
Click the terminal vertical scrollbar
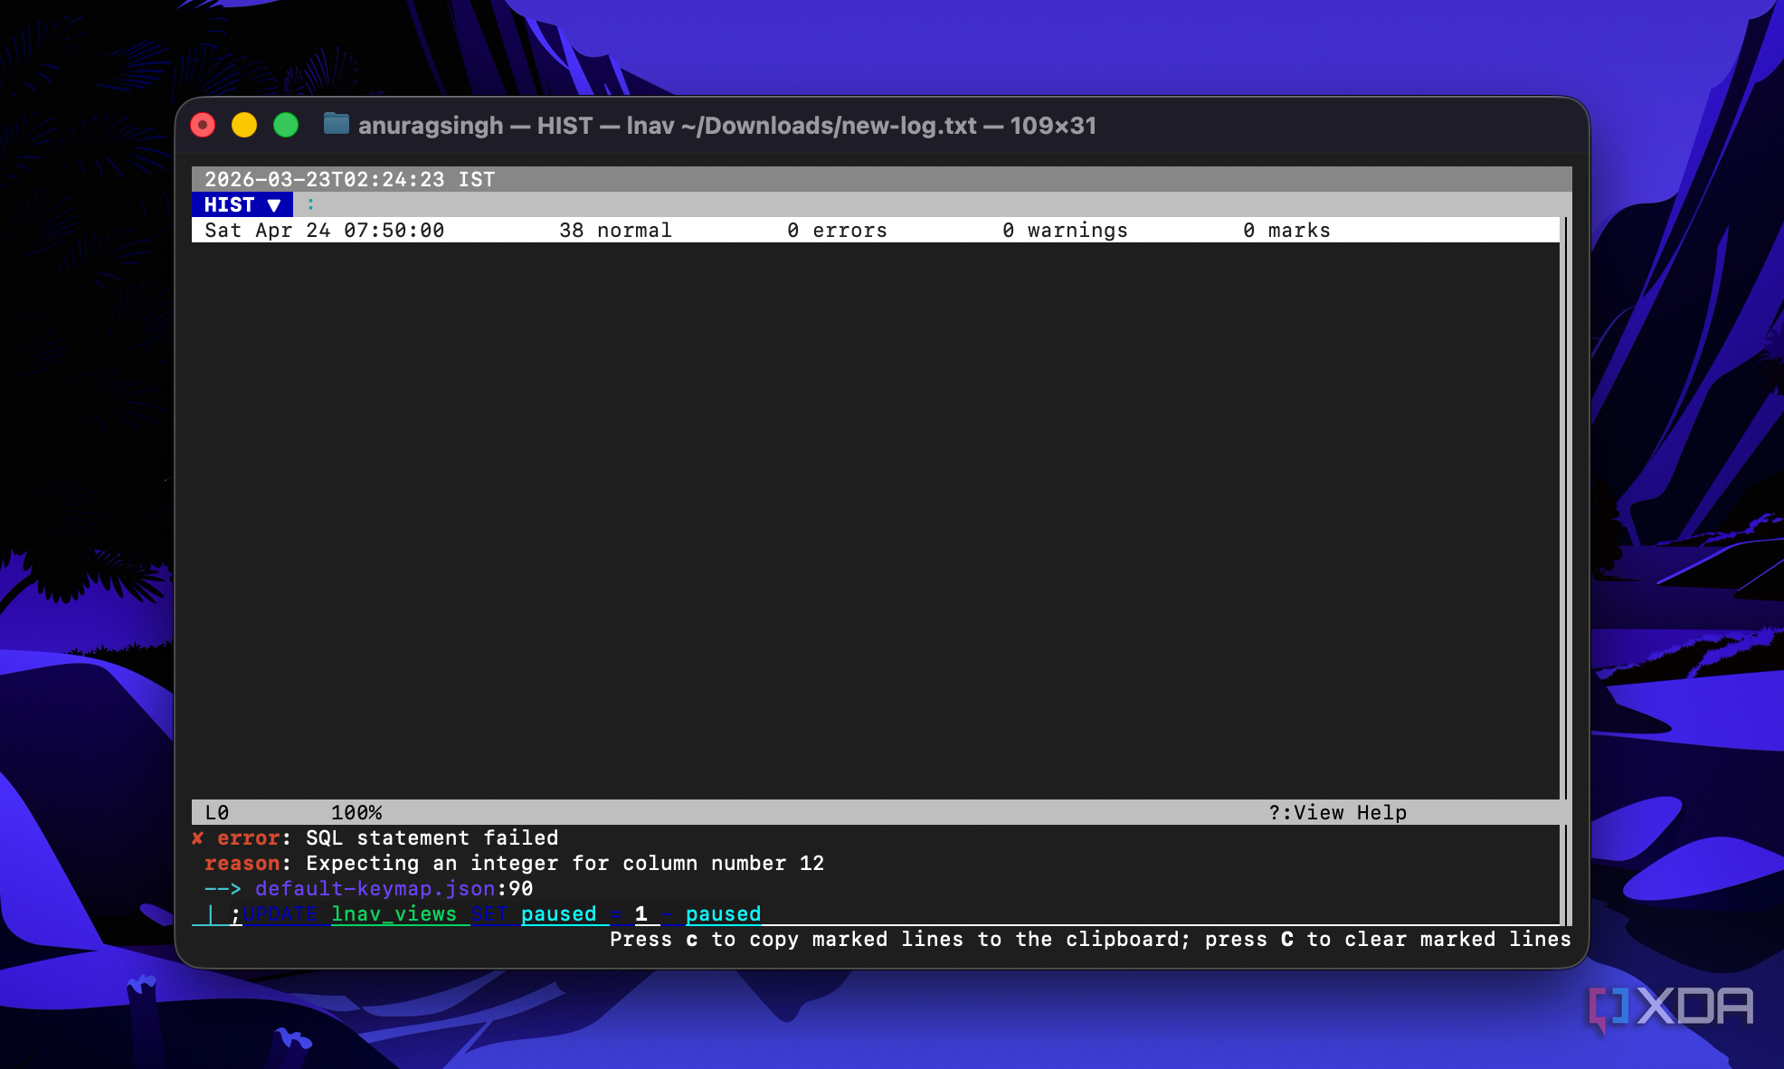click(x=1566, y=506)
